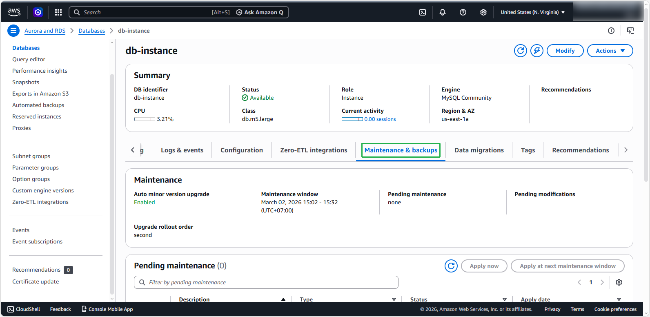Switch to Configuration tab

(x=242, y=150)
